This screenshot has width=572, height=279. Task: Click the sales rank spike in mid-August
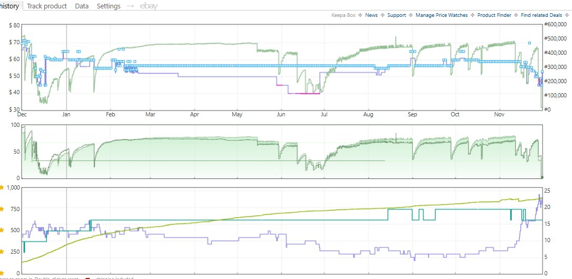click(396, 41)
